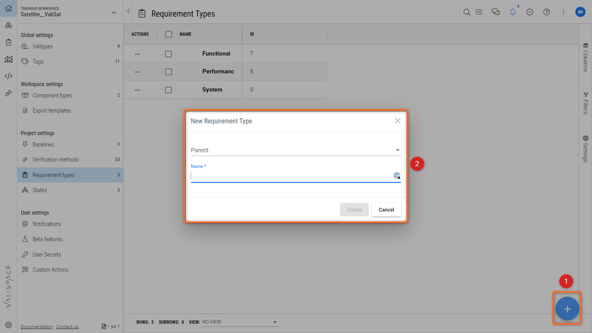Screen dimensions: 592x333
Task: Open Valitypes in Global settings
Action: 70,47
